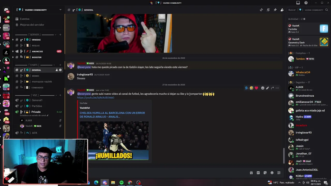This screenshot has height=186, width=331.
Task: Open pinned messages pin icon
Action: (x=275, y=10)
